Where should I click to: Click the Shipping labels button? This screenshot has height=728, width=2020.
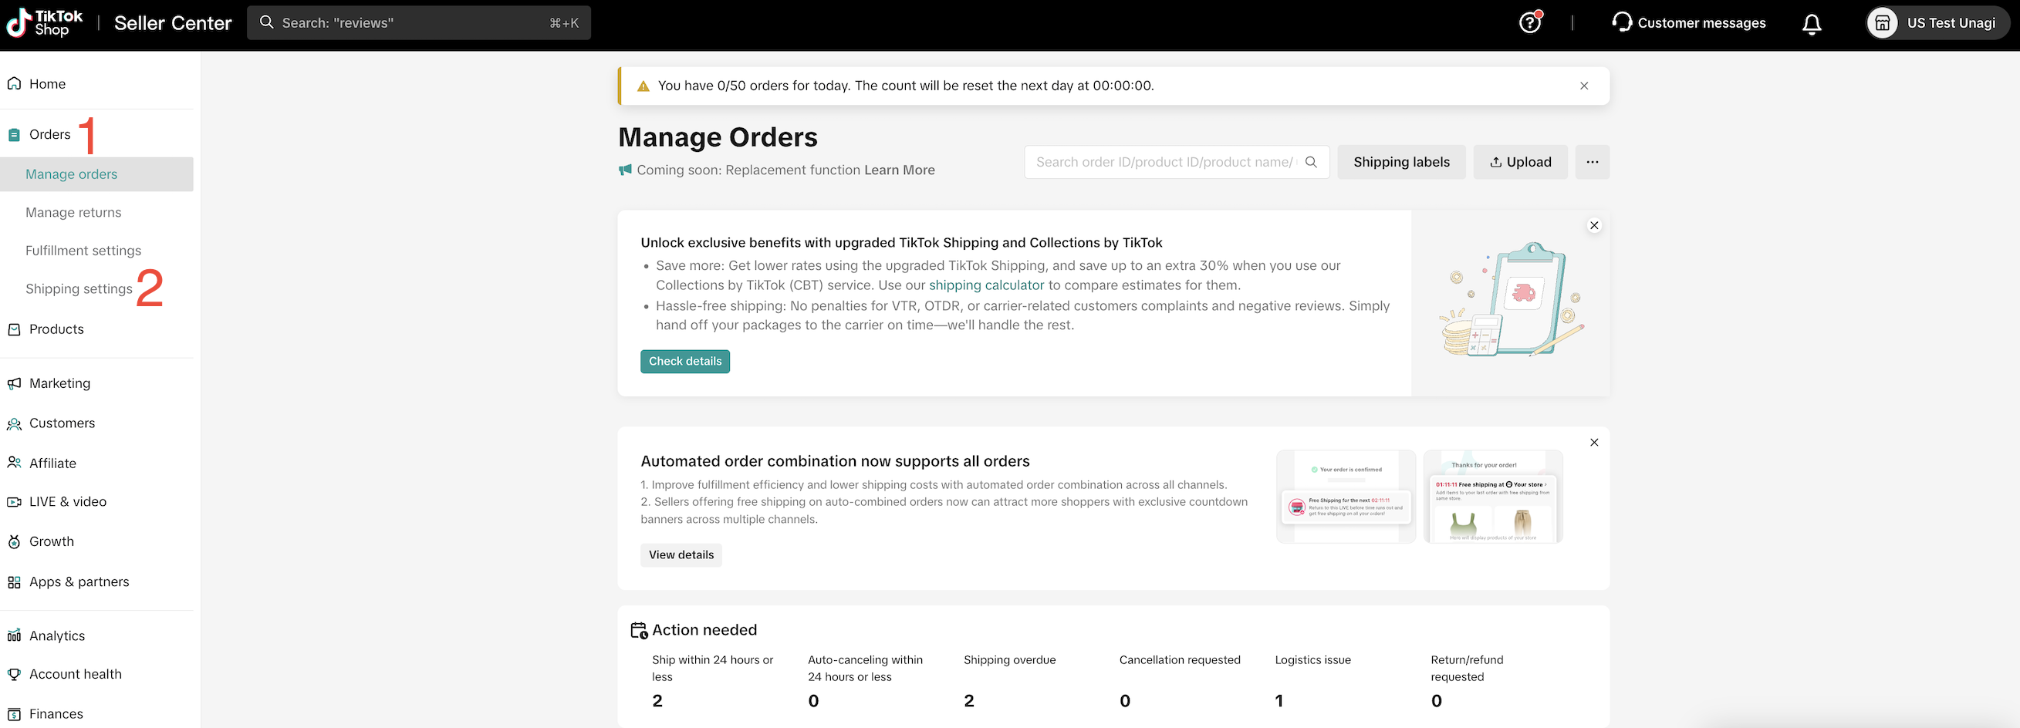[1400, 162]
